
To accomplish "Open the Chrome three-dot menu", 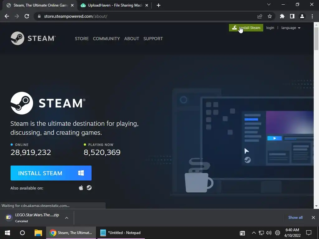I will (312, 16).
